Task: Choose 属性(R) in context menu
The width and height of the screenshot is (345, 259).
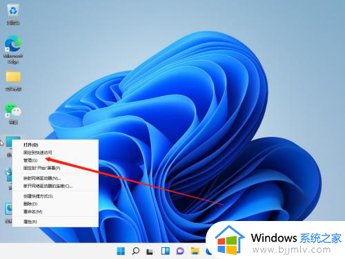Action: 55,222
